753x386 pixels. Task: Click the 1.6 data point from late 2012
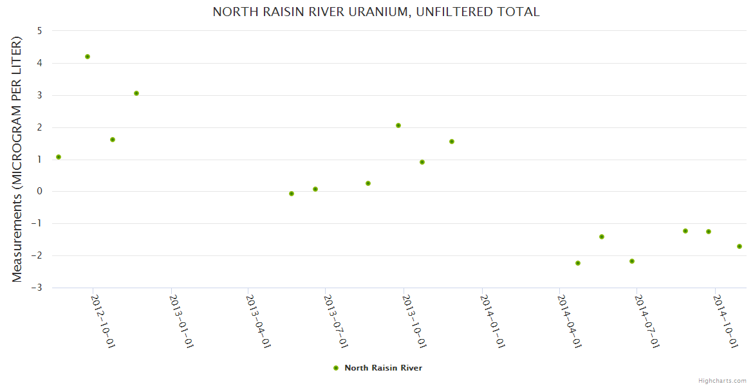click(x=113, y=140)
